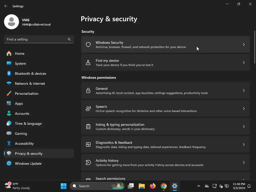The height and width of the screenshot is (192, 256).
Task: Click the Apps icon in sidebar
Action: (x=9, y=103)
